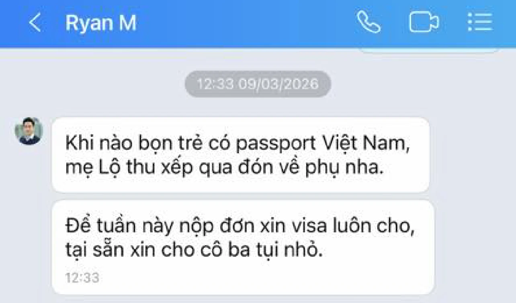The width and height of the screenshot is (516, 303).
Task: Start a video call with Ryan M
Action: tap(424, 22)
